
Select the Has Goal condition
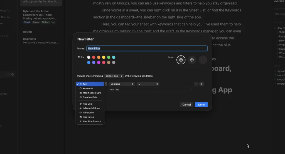[90, 104]
